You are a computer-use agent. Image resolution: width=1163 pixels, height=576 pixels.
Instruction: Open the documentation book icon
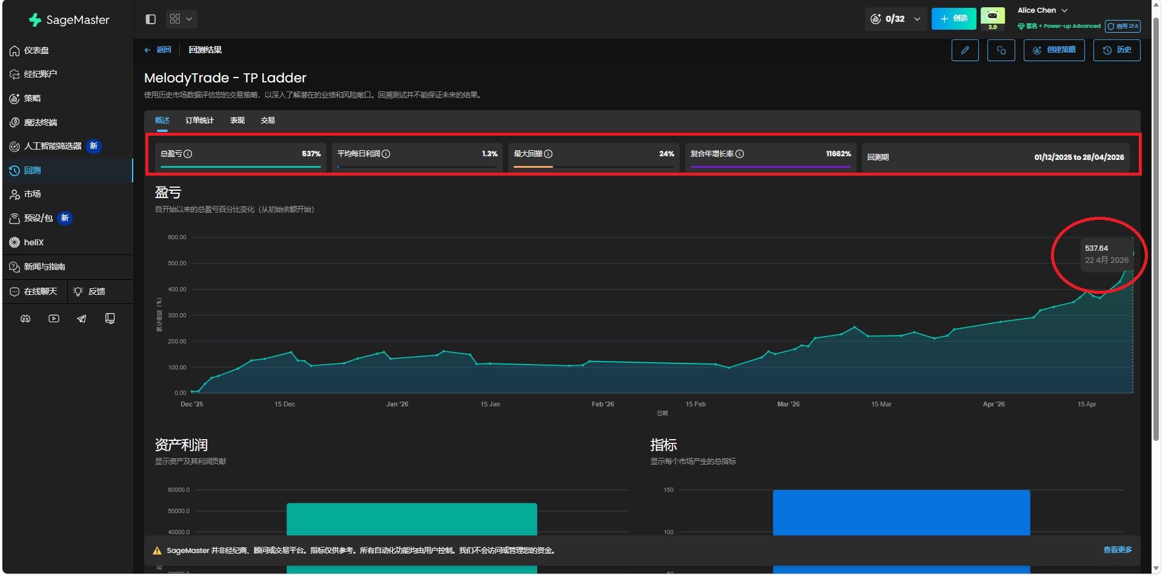pos(110,319)
